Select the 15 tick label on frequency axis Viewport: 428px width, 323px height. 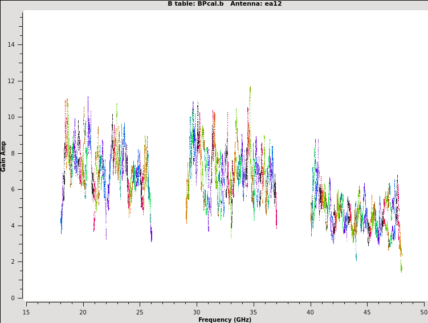(x=26, y=312)
